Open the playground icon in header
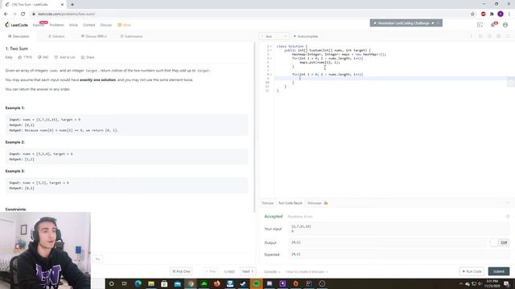 pyautogui.click(x=480, y=25)
